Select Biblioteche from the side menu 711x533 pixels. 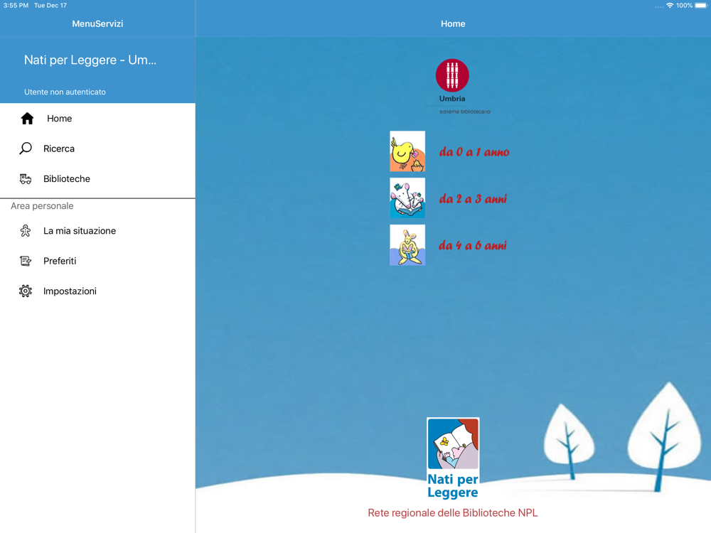(97, 178)
